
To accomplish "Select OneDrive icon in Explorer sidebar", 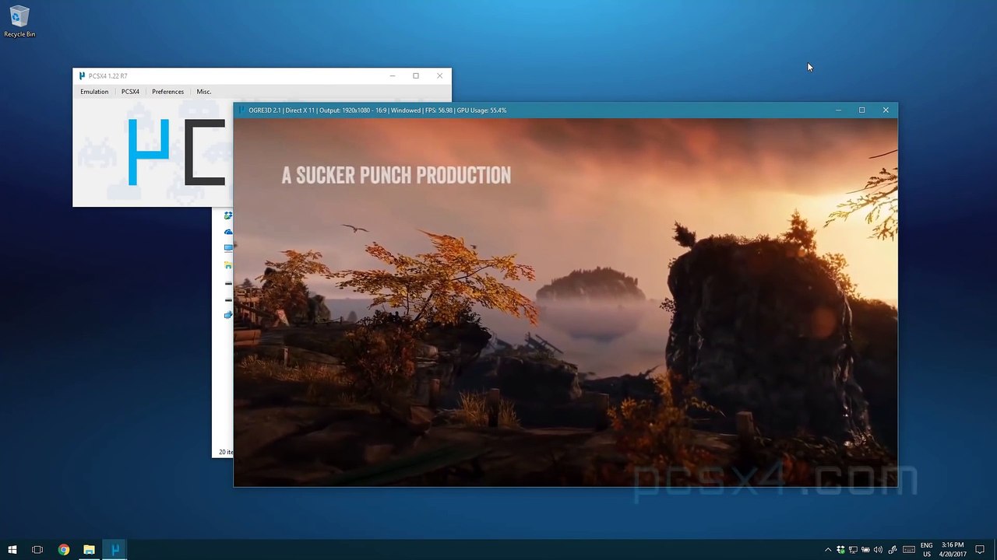I will tap(228, 232).
